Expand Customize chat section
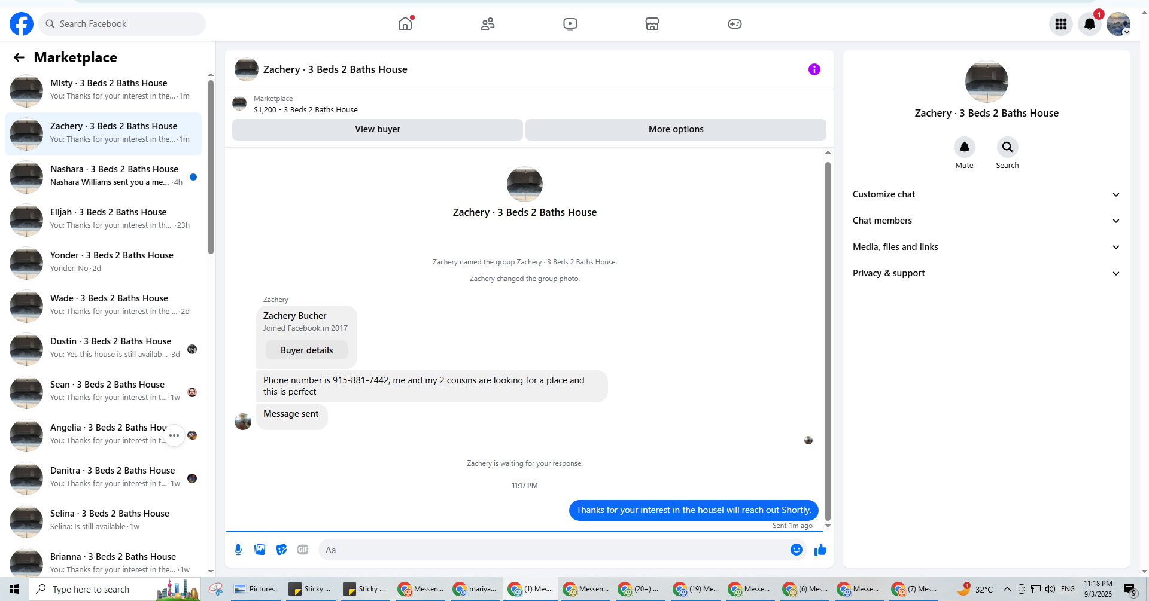The image size is (1149, 601). coord(986,194)
